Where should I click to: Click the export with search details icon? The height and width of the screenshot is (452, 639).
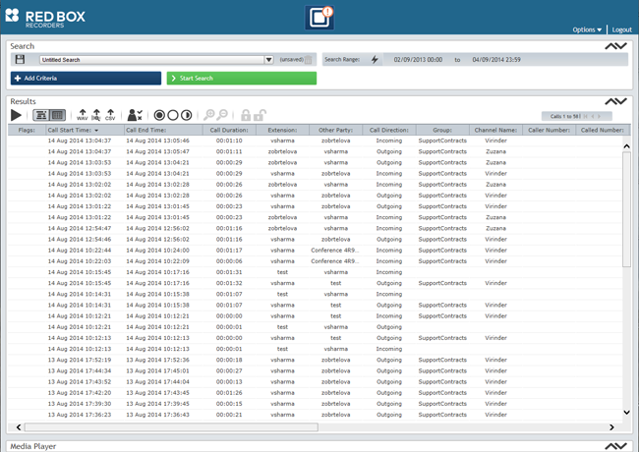point(96,115)
